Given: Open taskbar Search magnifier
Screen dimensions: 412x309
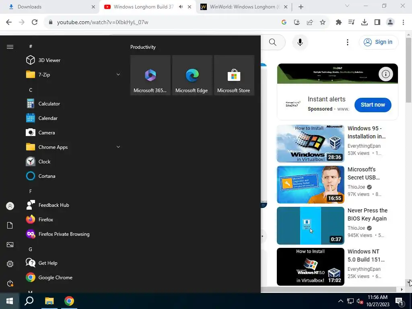Looking at the screenshot, I should [29, 301].
